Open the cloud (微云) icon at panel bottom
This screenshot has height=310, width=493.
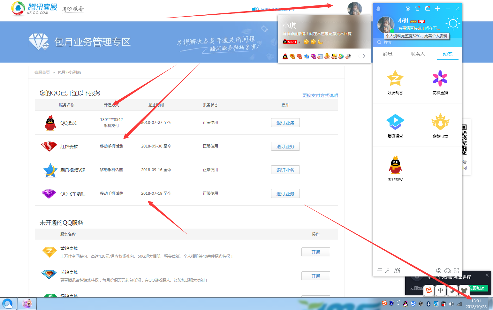[x=448, y=270]
